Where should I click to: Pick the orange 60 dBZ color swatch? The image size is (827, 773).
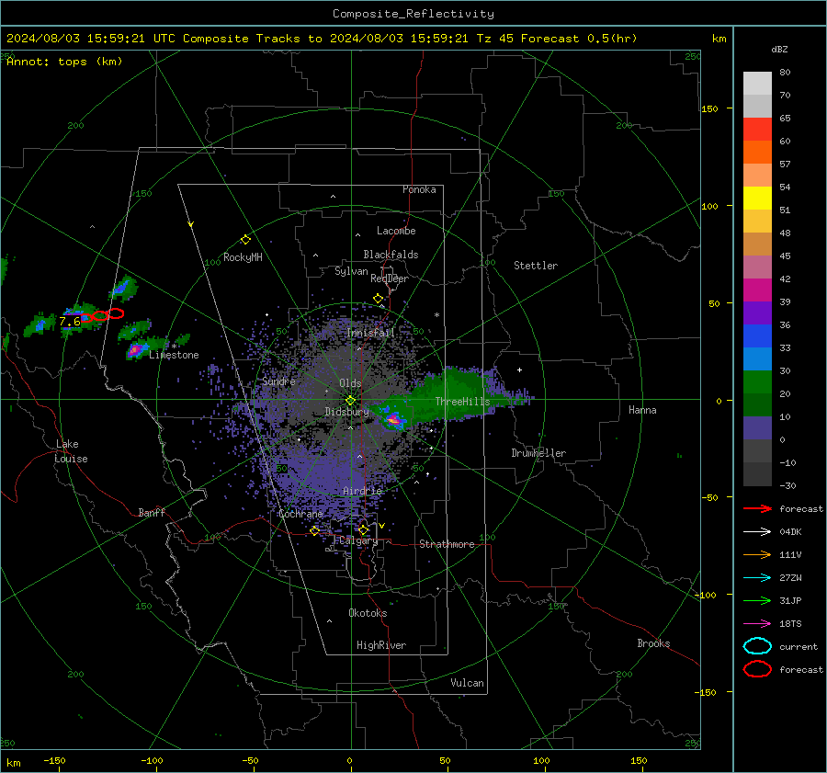tap(757, 152)
